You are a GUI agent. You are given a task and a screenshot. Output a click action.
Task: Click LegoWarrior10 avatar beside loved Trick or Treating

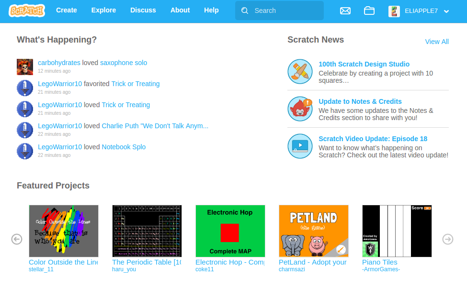pos(25,109)
